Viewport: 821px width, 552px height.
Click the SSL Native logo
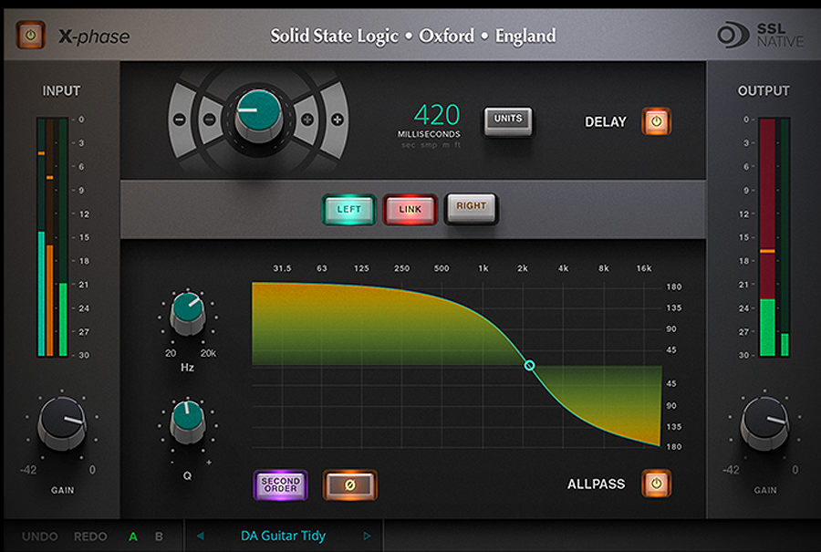[x=760, y=35]
